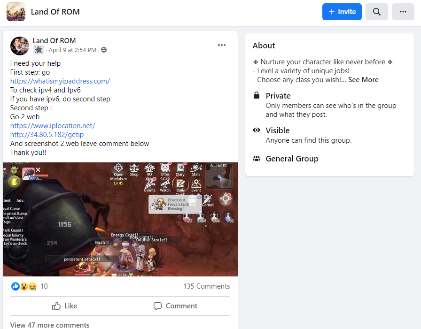Click the Wow reaction emoji icon
The width and height of the screenshot is (421, 329).
24,286
